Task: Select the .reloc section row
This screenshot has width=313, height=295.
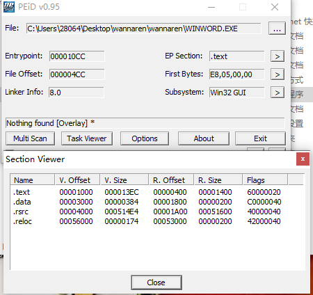Action: (157, 221)
